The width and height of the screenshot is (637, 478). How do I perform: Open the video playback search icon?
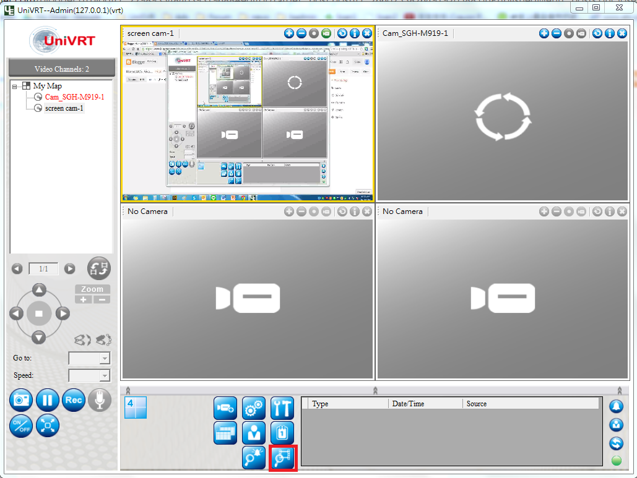283,458
